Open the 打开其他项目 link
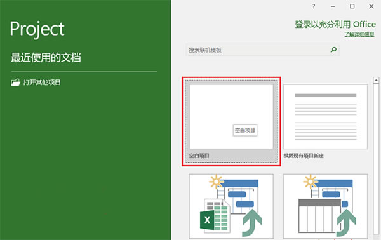The image size is (381, 240). 42,83
